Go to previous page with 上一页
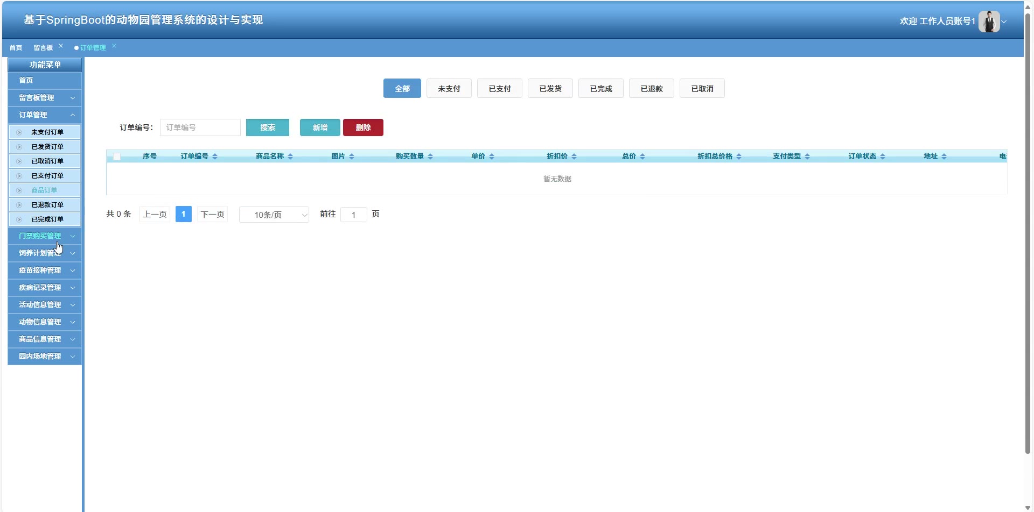The width and height of the screenshot is (1034, 512). (155, 214)
